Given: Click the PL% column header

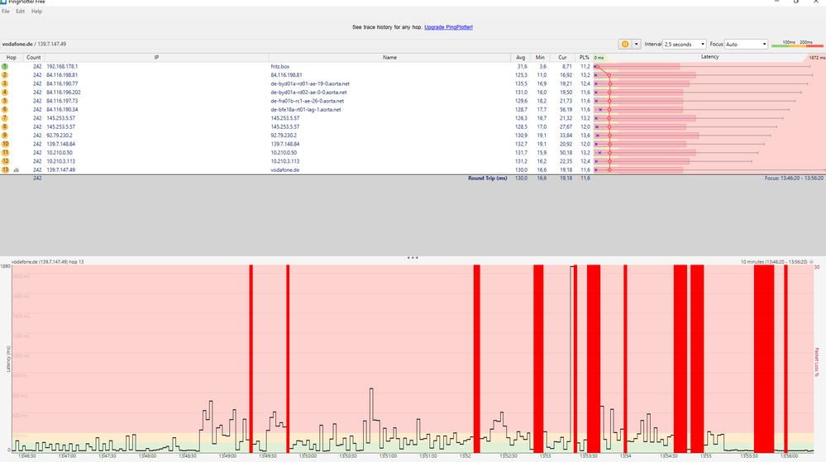Looking at the screenshot, I should (x=585, y=57).
